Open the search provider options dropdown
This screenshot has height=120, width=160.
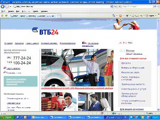[158, 6]
